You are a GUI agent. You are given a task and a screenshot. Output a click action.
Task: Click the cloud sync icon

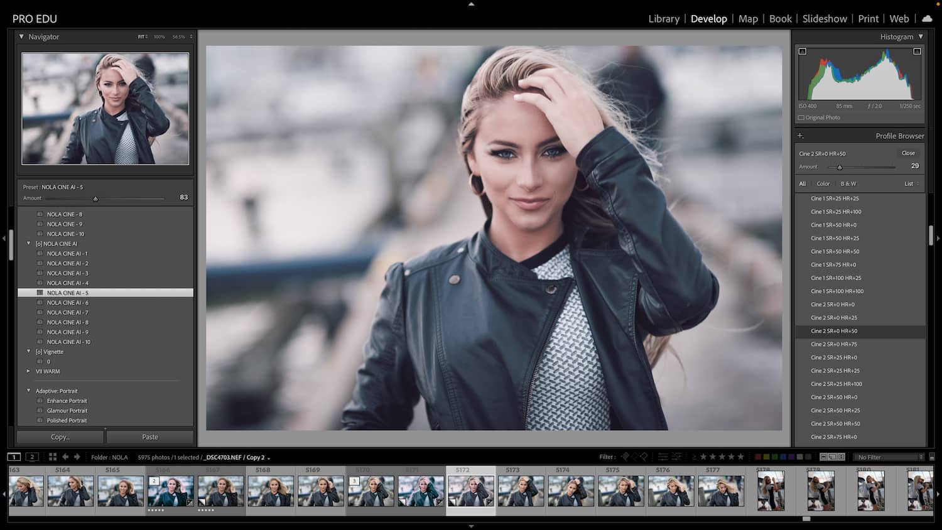point(927,19)
